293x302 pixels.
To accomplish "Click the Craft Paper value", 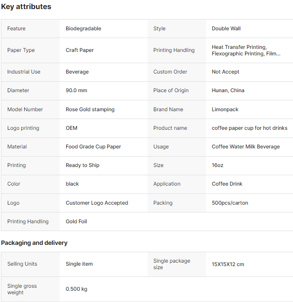I will pos(80,50).
